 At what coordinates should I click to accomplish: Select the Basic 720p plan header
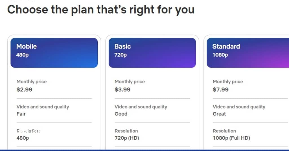pyautogui.click(x=152, y=53)
